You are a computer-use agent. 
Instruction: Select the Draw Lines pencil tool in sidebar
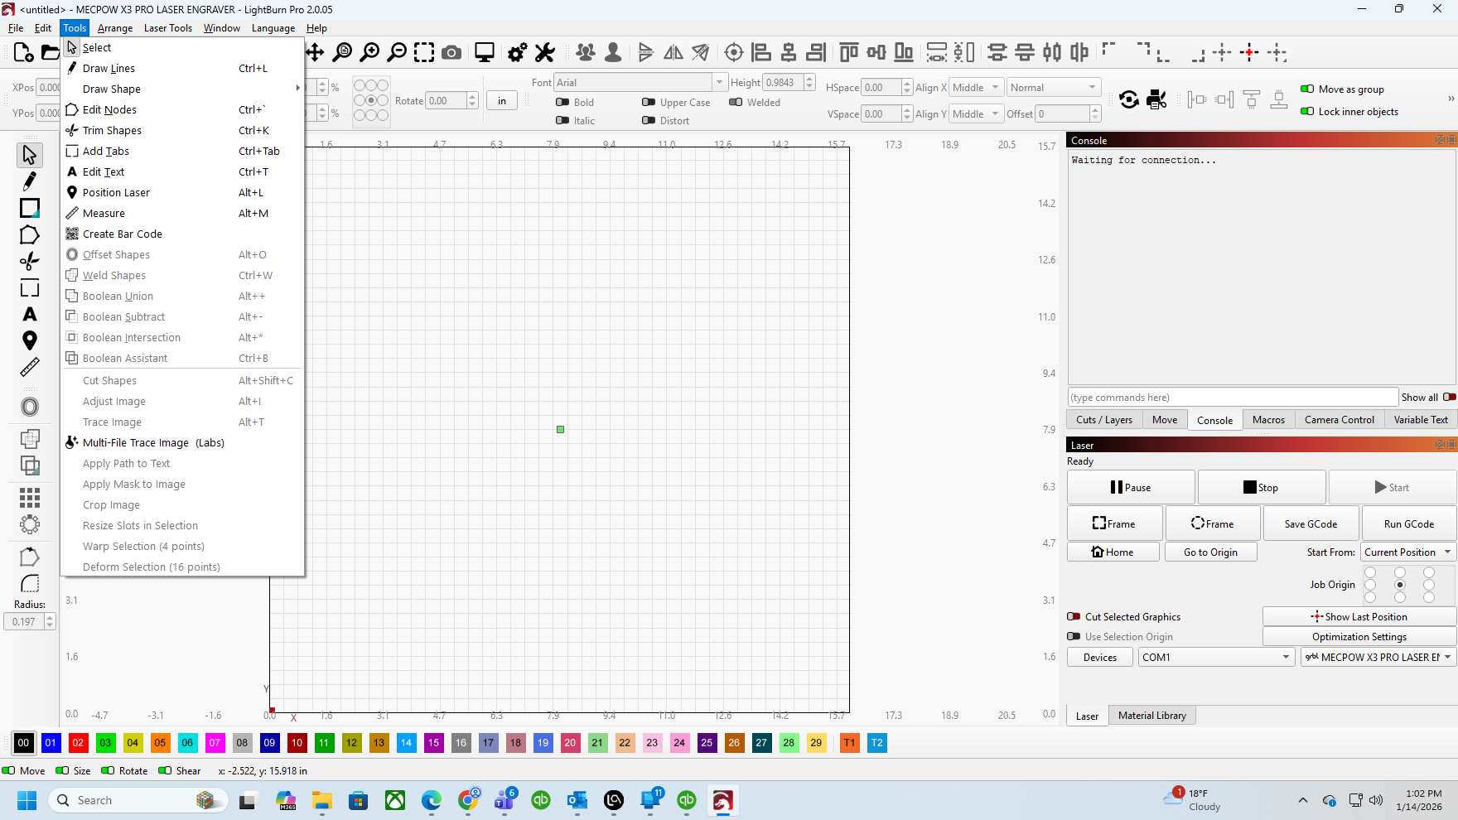(30, 181)
